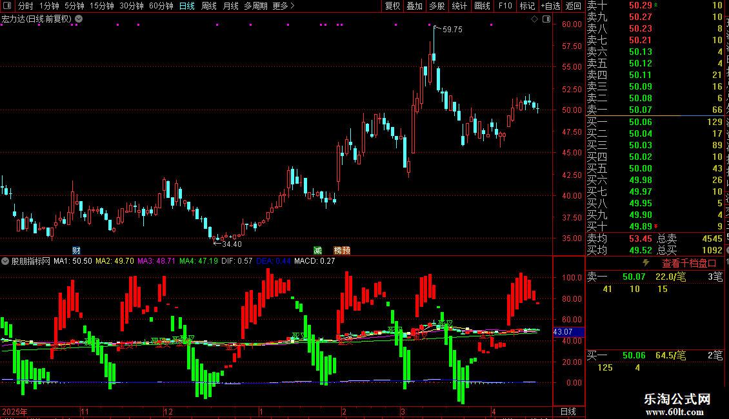Click the 买均 value 49.52
Viewport: 729px width, 419px height.
640,250
